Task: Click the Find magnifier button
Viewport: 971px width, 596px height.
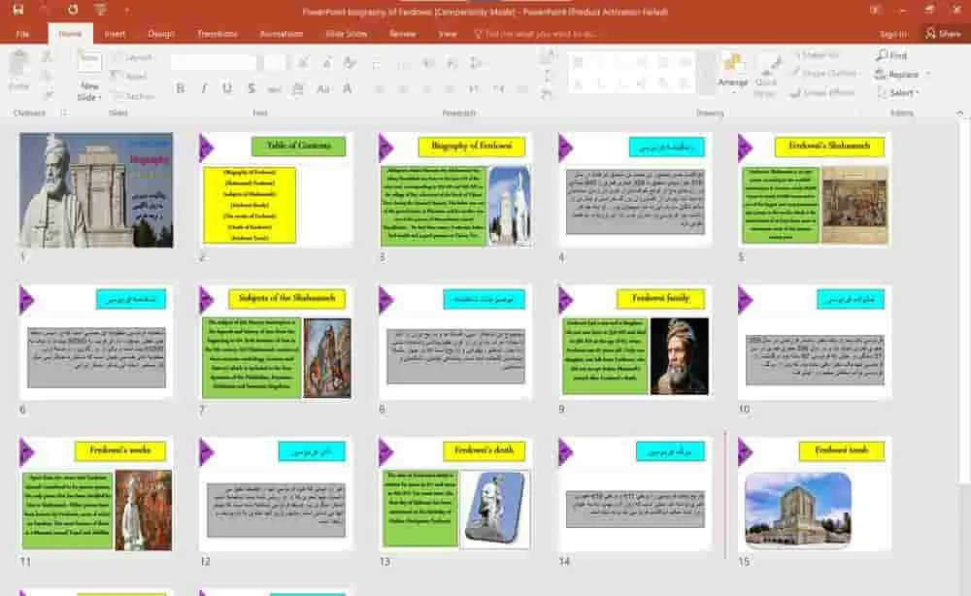Action: tap(891, 56)
